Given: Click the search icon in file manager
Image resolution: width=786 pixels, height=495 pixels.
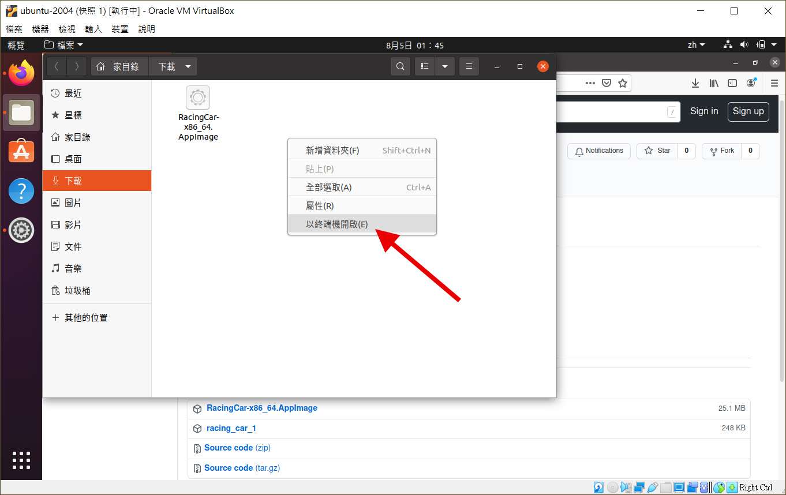Looking at the screenshot, I should click(400, 67).
